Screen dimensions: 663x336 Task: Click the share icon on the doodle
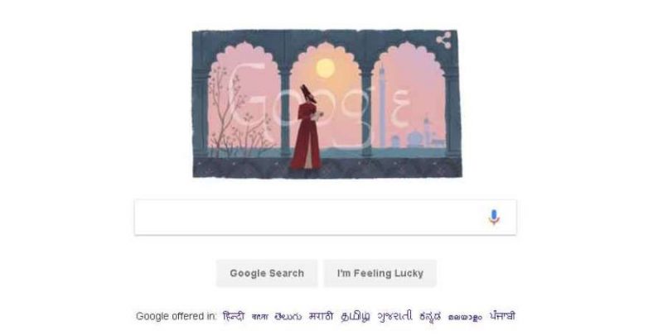pyautogui.click(x=443, y=41)
